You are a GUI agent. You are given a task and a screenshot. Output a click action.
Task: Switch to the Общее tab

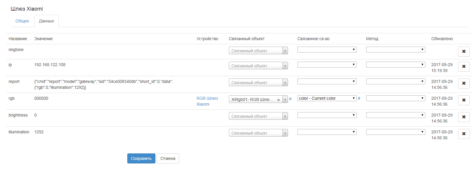click(x=22, y=21)
